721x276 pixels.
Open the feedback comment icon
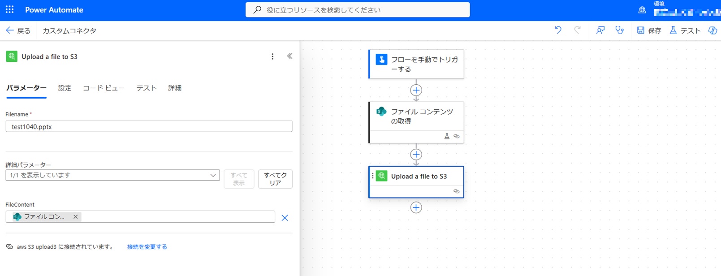pyautogui.click(x=600, y=30)
